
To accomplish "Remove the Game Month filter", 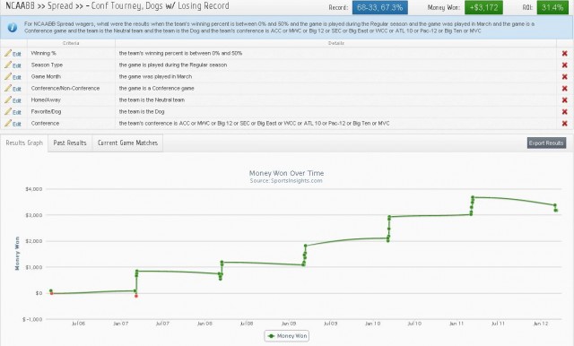I will (564, 77).
